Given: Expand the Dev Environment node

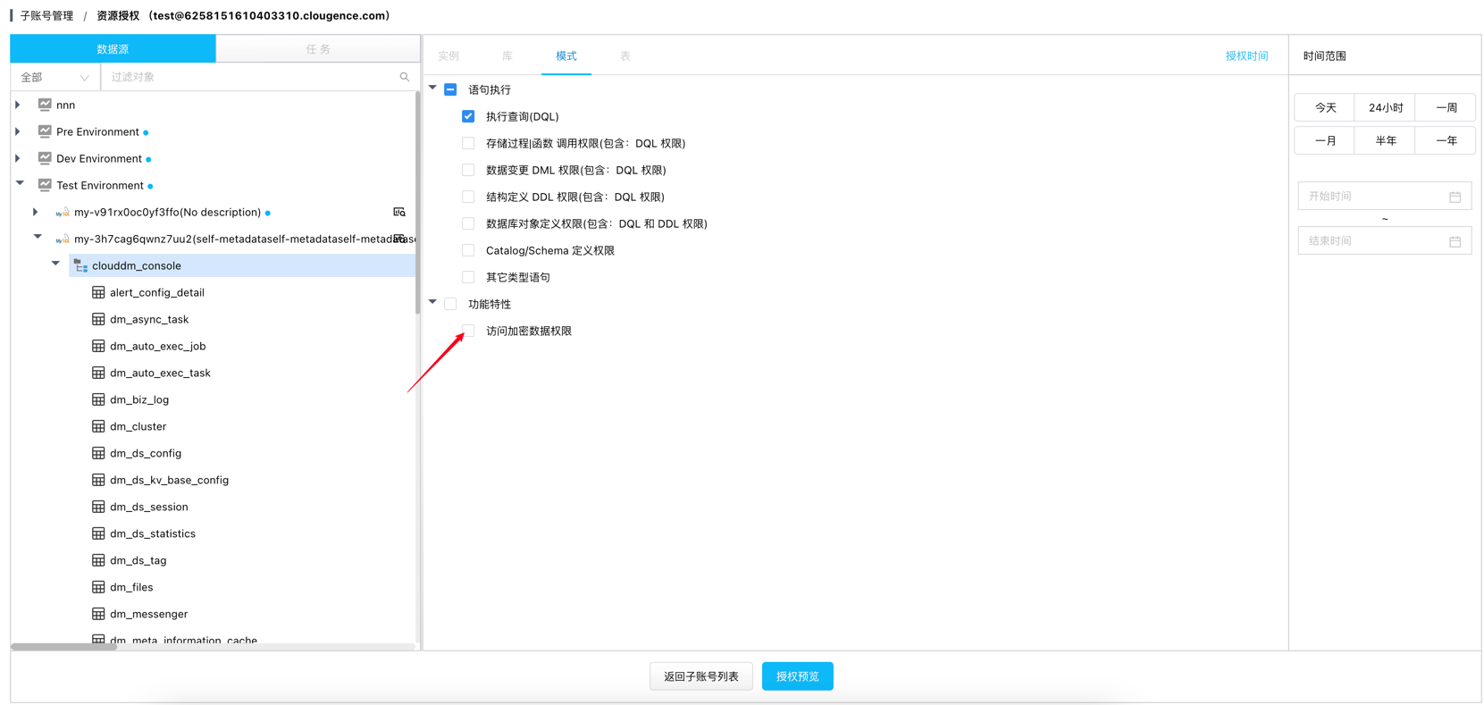Looking at the screenshot, I should coord(18,158).
